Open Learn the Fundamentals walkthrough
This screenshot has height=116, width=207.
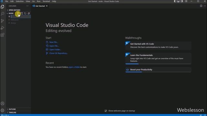158,59
